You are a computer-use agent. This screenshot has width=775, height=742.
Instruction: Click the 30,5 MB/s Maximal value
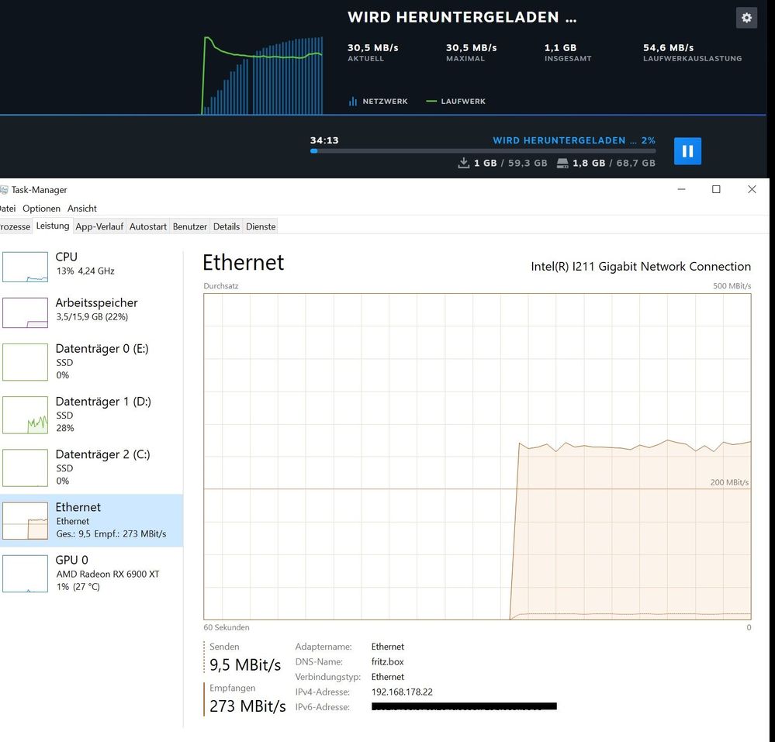(x=471, y=48)
